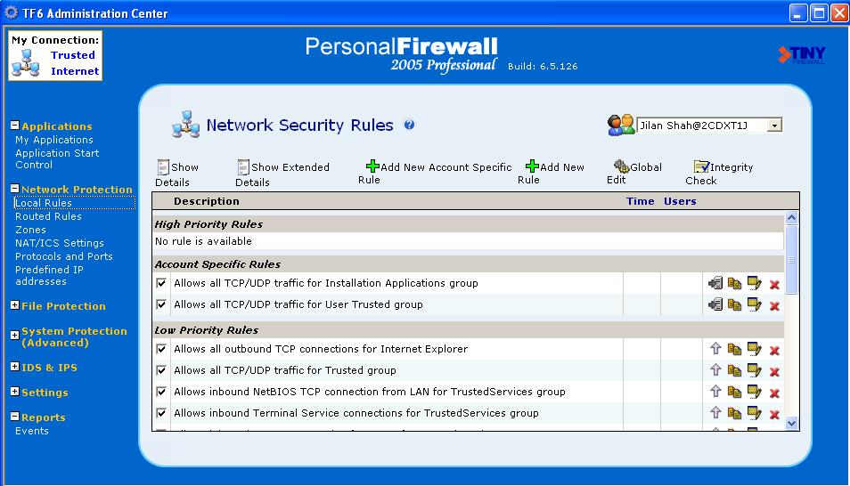Screen dimensions: 850x486
Task: Toggle checkbox for User Trusted group rule
Action: pyautogui.click(x=161, y=304)
